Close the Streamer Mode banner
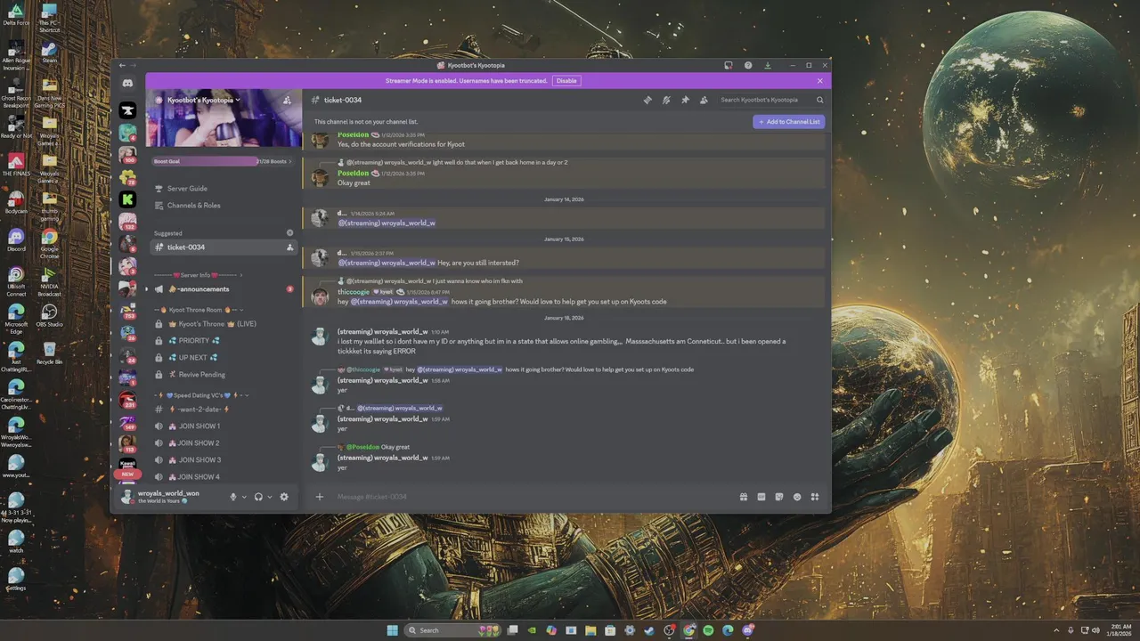Screen dimensions: 1140x641 tap(820, 80)
